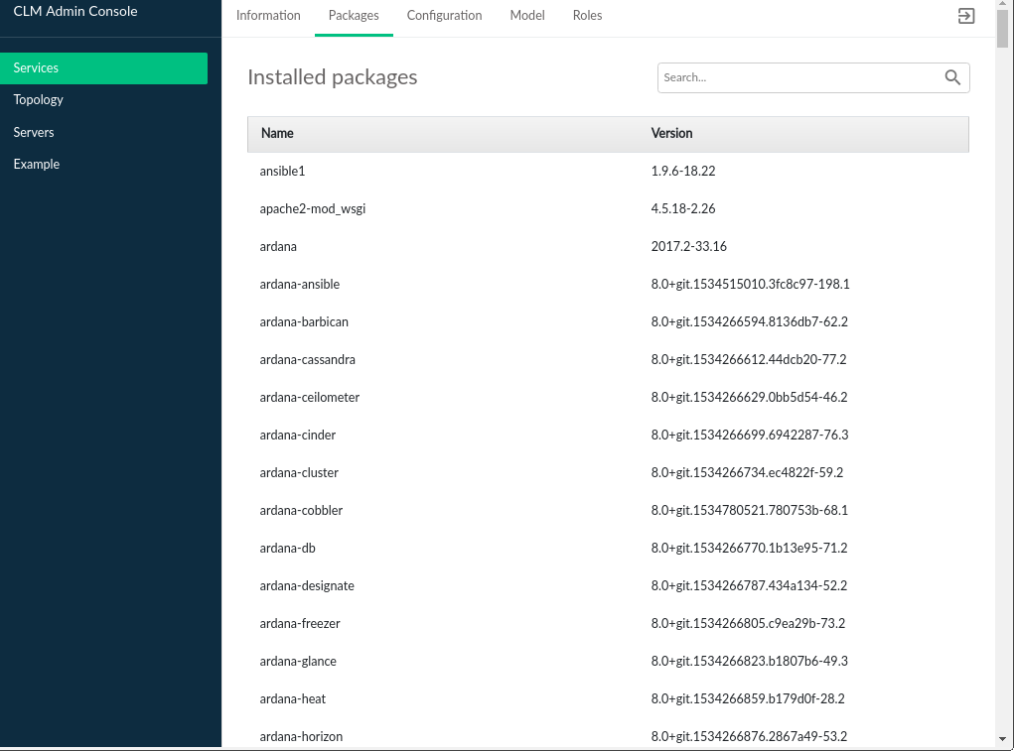Screen dimensions: 1014x751
Task: Switch to the Configuration tab
Action: [x=444, y=16]
